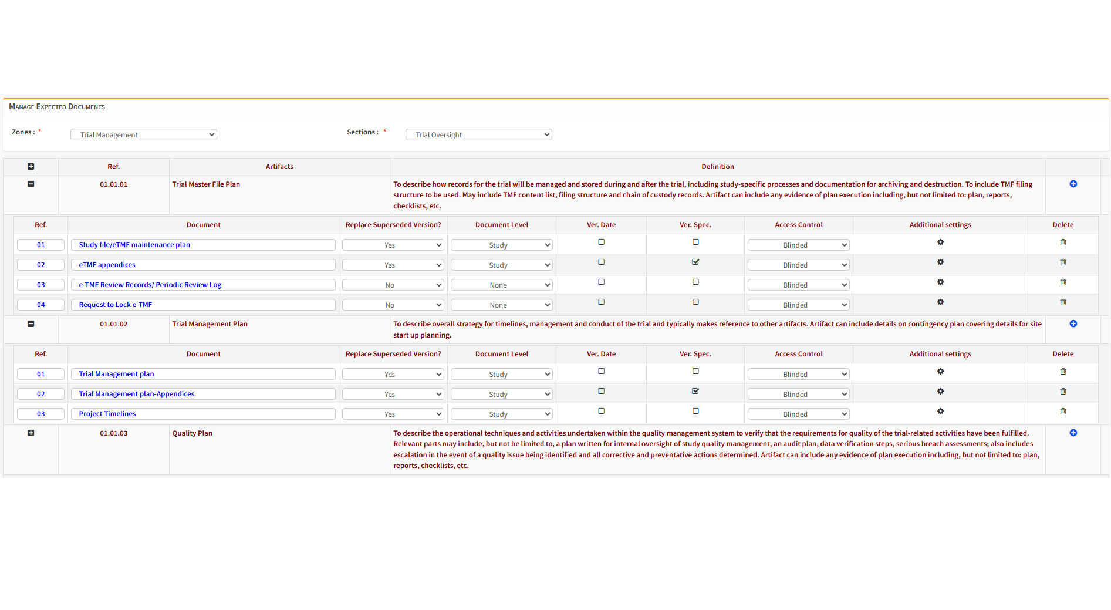Add a new document under Trial Master File Plan

click(x=1073, y=184)
